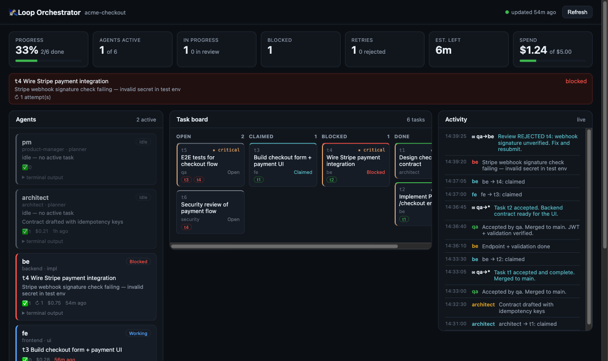Click the BLOCKED column header
The width and height of the screenshot is (608, 361).
(x=334, y=136)
